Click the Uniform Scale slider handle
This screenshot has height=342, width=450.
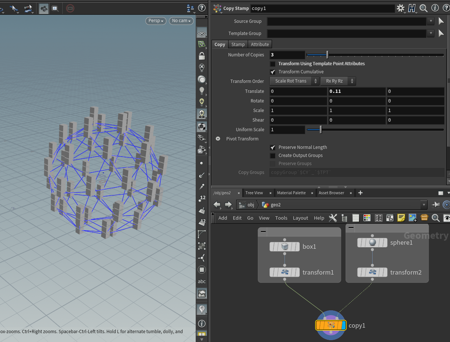321,130
